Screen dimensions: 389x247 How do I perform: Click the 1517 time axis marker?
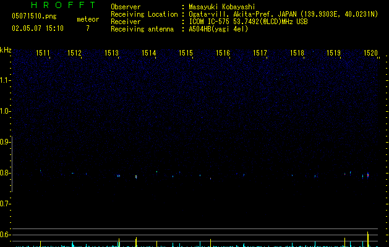point(260,53)
